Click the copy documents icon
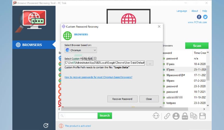The height and width of the screenshot is (130, 224). coord(194,116)
